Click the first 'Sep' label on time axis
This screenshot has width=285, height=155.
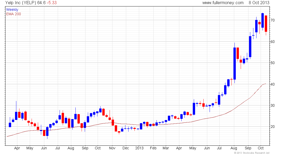point(85,148)
